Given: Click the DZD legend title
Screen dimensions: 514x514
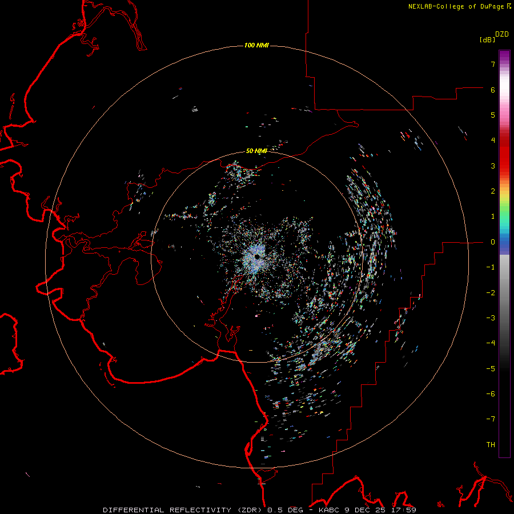Looking at the screenshot, I should coord(502,34).
